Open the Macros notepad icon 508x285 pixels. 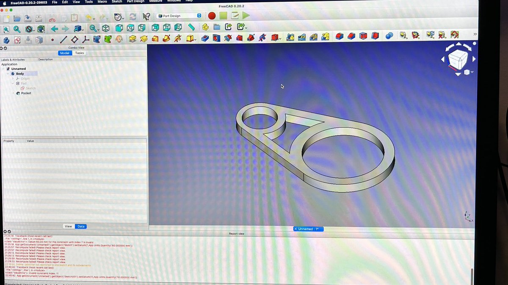pyautogui.click(x=235, y=16)
